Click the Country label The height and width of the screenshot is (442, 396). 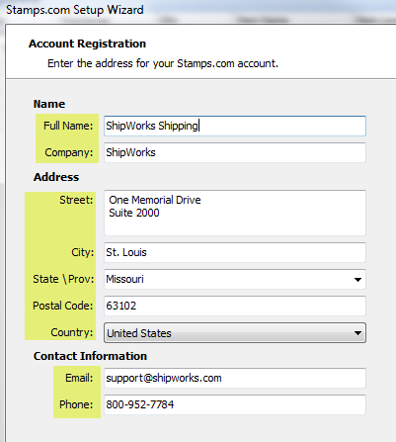(x=72, y=332)
